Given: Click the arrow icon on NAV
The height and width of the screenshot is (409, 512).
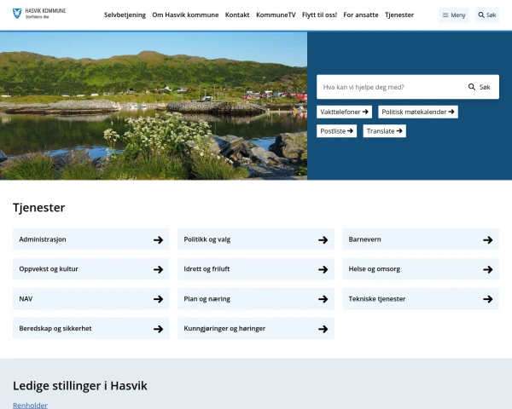Looking at the screenshot, I should [158, 299].
